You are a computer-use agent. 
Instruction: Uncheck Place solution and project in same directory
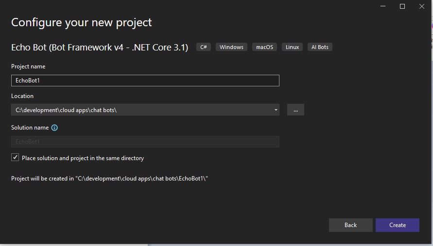click(x=15, y=158)
